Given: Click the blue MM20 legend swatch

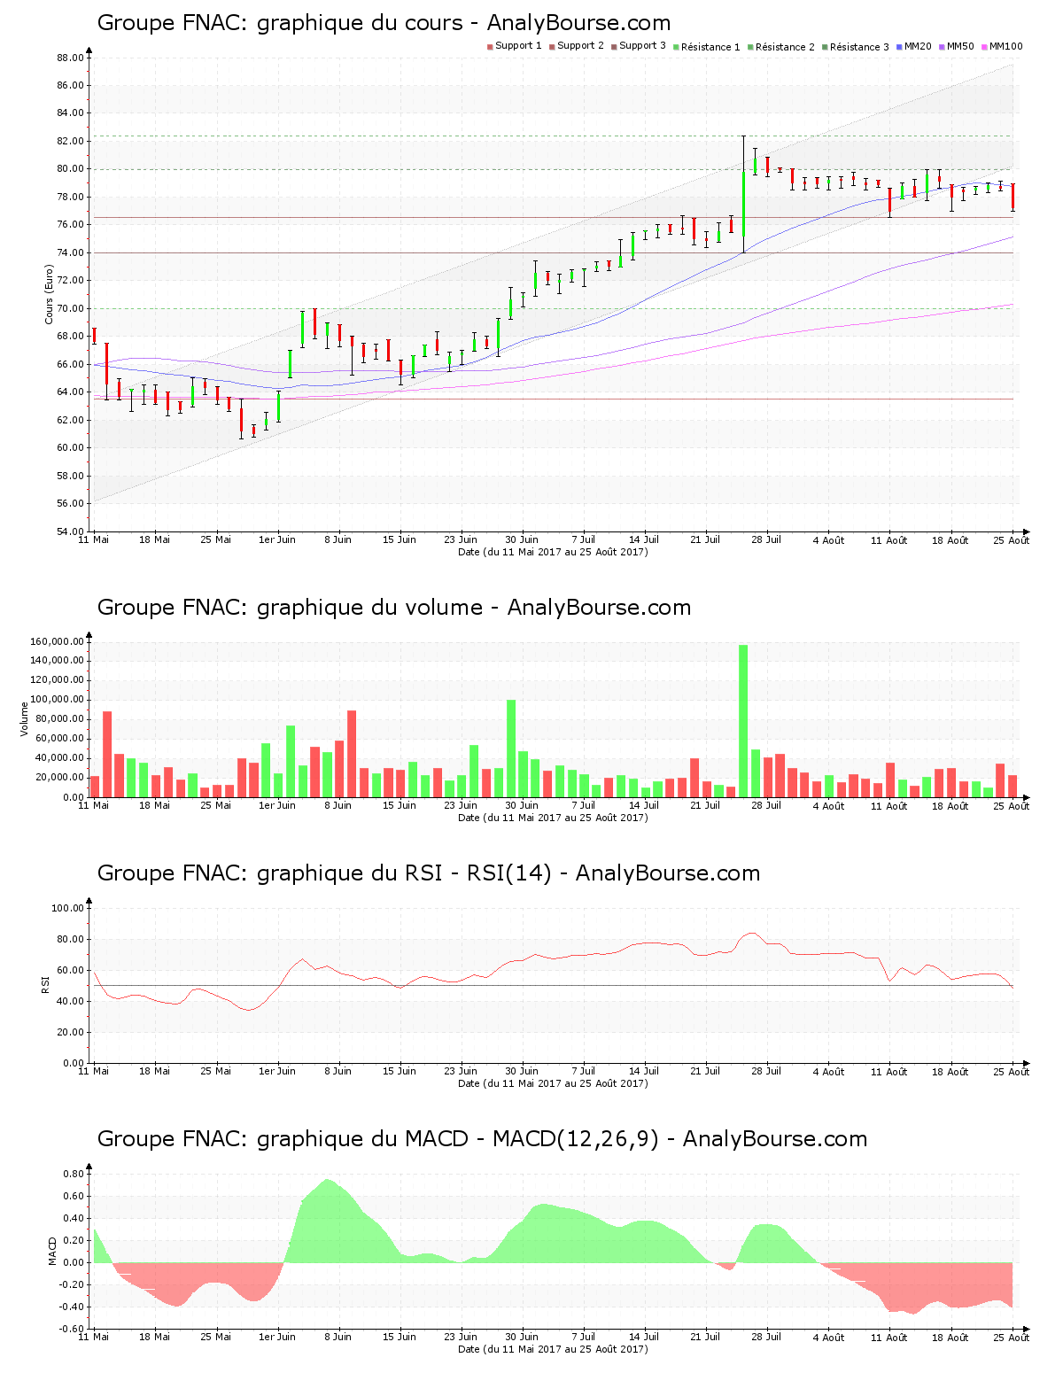Looking at the screenshot, I should coord(899,46).
